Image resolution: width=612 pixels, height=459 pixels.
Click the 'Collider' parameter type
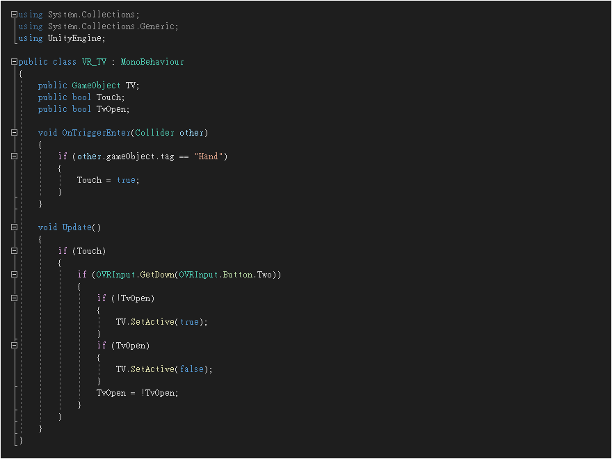coord(155,133)
